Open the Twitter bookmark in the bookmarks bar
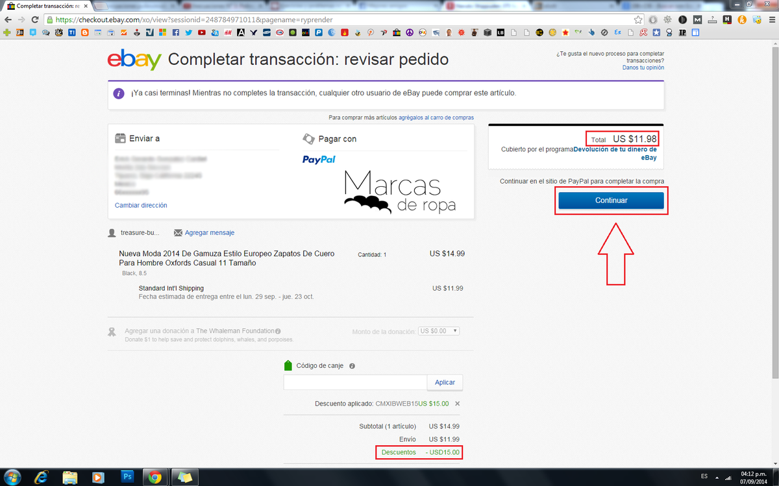Image resolution: width=779 pixels, height=486 pixels. (188, 32)
